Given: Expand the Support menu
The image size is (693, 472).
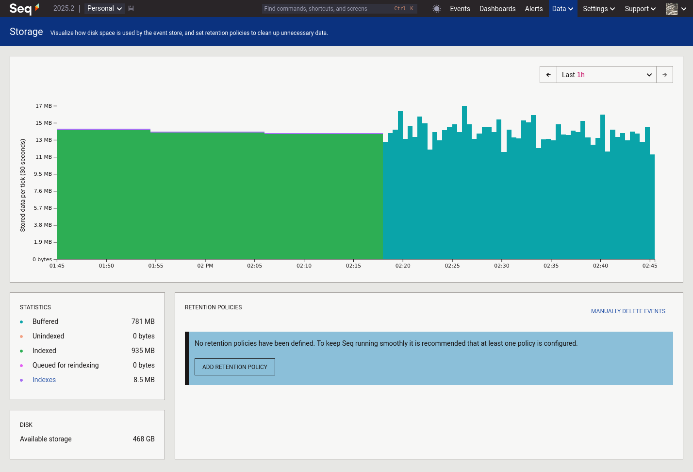Looking at the screenshot, I should pyautogui.click(x=640, y=9).
